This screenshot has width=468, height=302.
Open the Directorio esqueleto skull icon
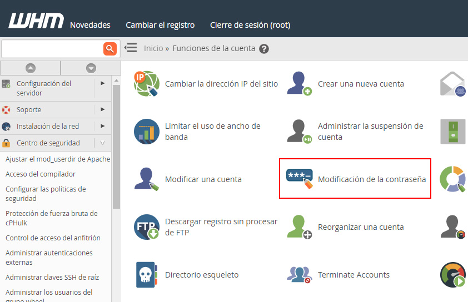(147, 275)
